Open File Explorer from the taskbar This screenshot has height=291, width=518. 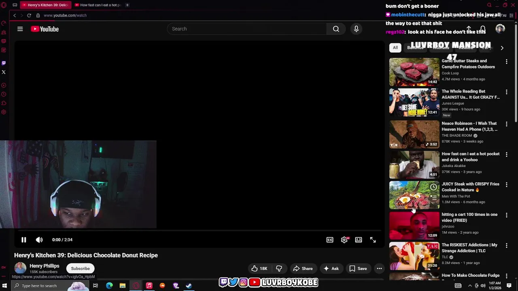123,286
